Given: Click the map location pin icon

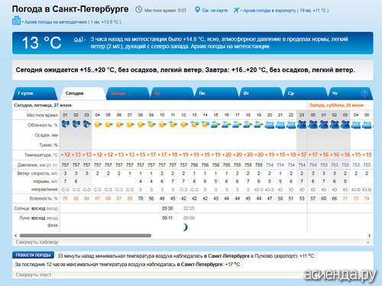Looking at the screenshot, I should click(x=197, y=10).
